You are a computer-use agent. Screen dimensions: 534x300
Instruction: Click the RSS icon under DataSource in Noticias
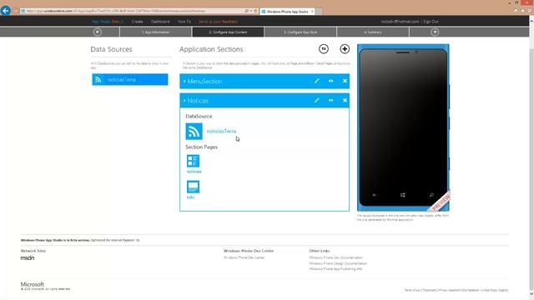[x=194, y=132]
